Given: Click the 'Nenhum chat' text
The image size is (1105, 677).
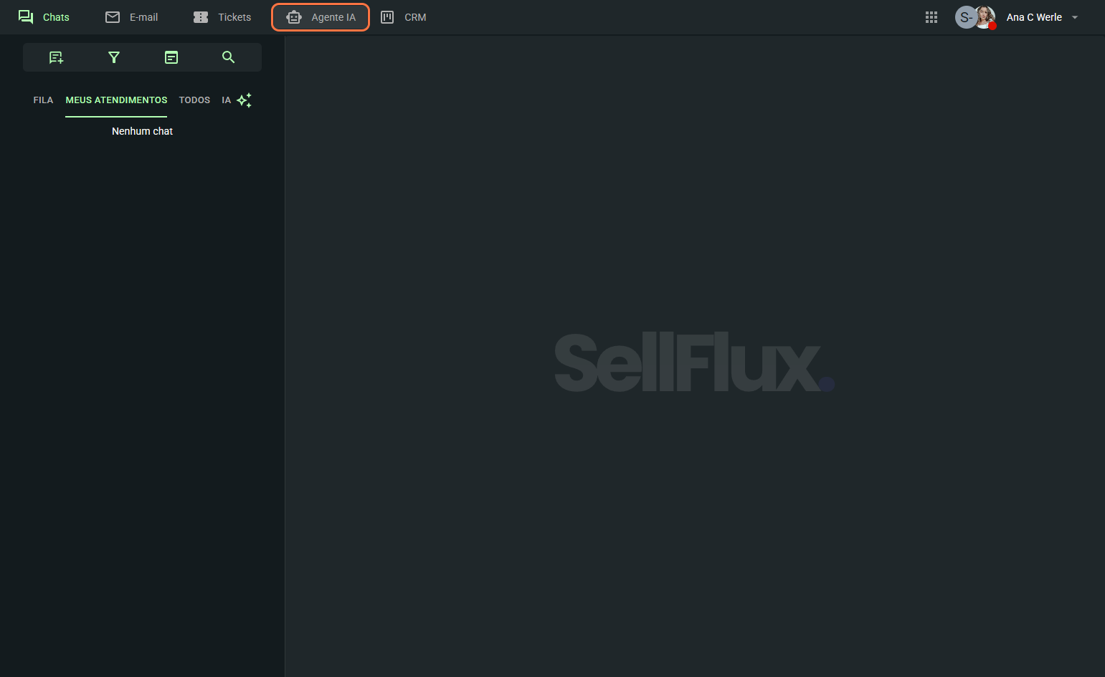Looking at the screenshot, I should click(x=142, y=131).
